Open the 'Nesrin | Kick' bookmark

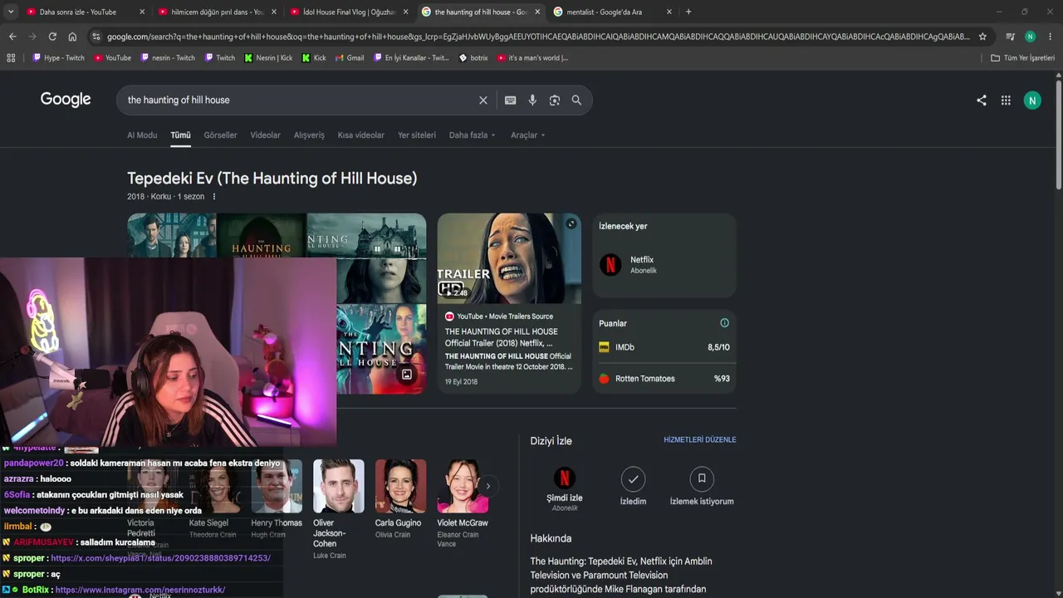coord(268,58)
